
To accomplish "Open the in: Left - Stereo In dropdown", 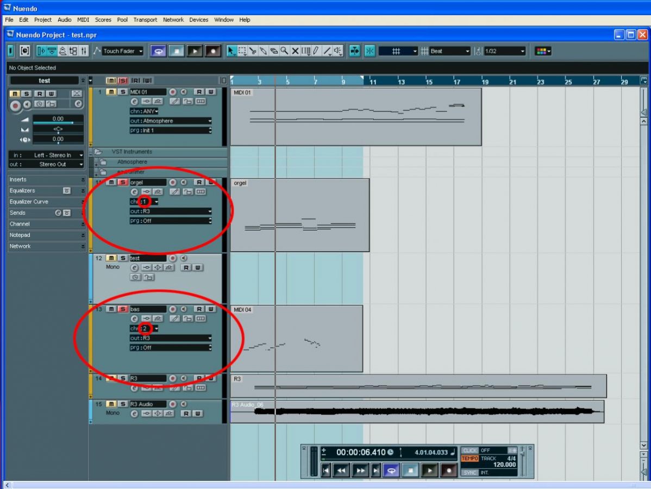I will [x=46, y=155].
